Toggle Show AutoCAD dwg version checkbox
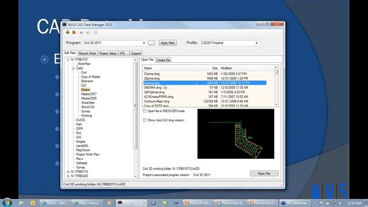Viewport: 368px width, 207px height. [144, 120]
